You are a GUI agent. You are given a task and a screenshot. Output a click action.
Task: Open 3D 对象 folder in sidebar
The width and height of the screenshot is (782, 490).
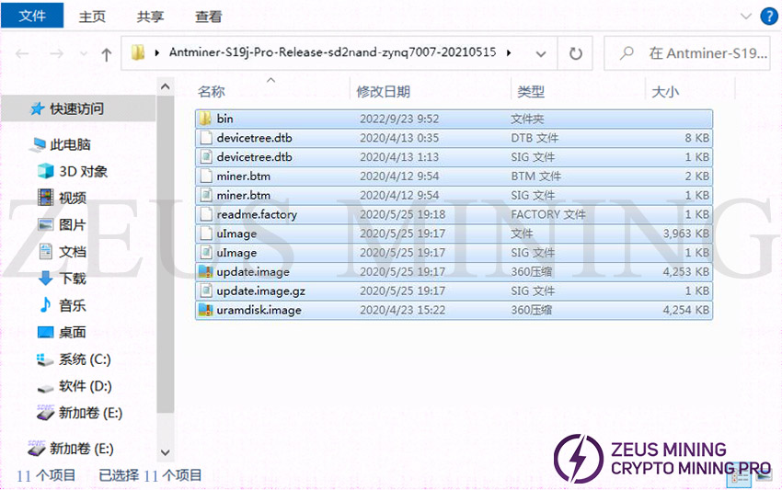[84, 172]
